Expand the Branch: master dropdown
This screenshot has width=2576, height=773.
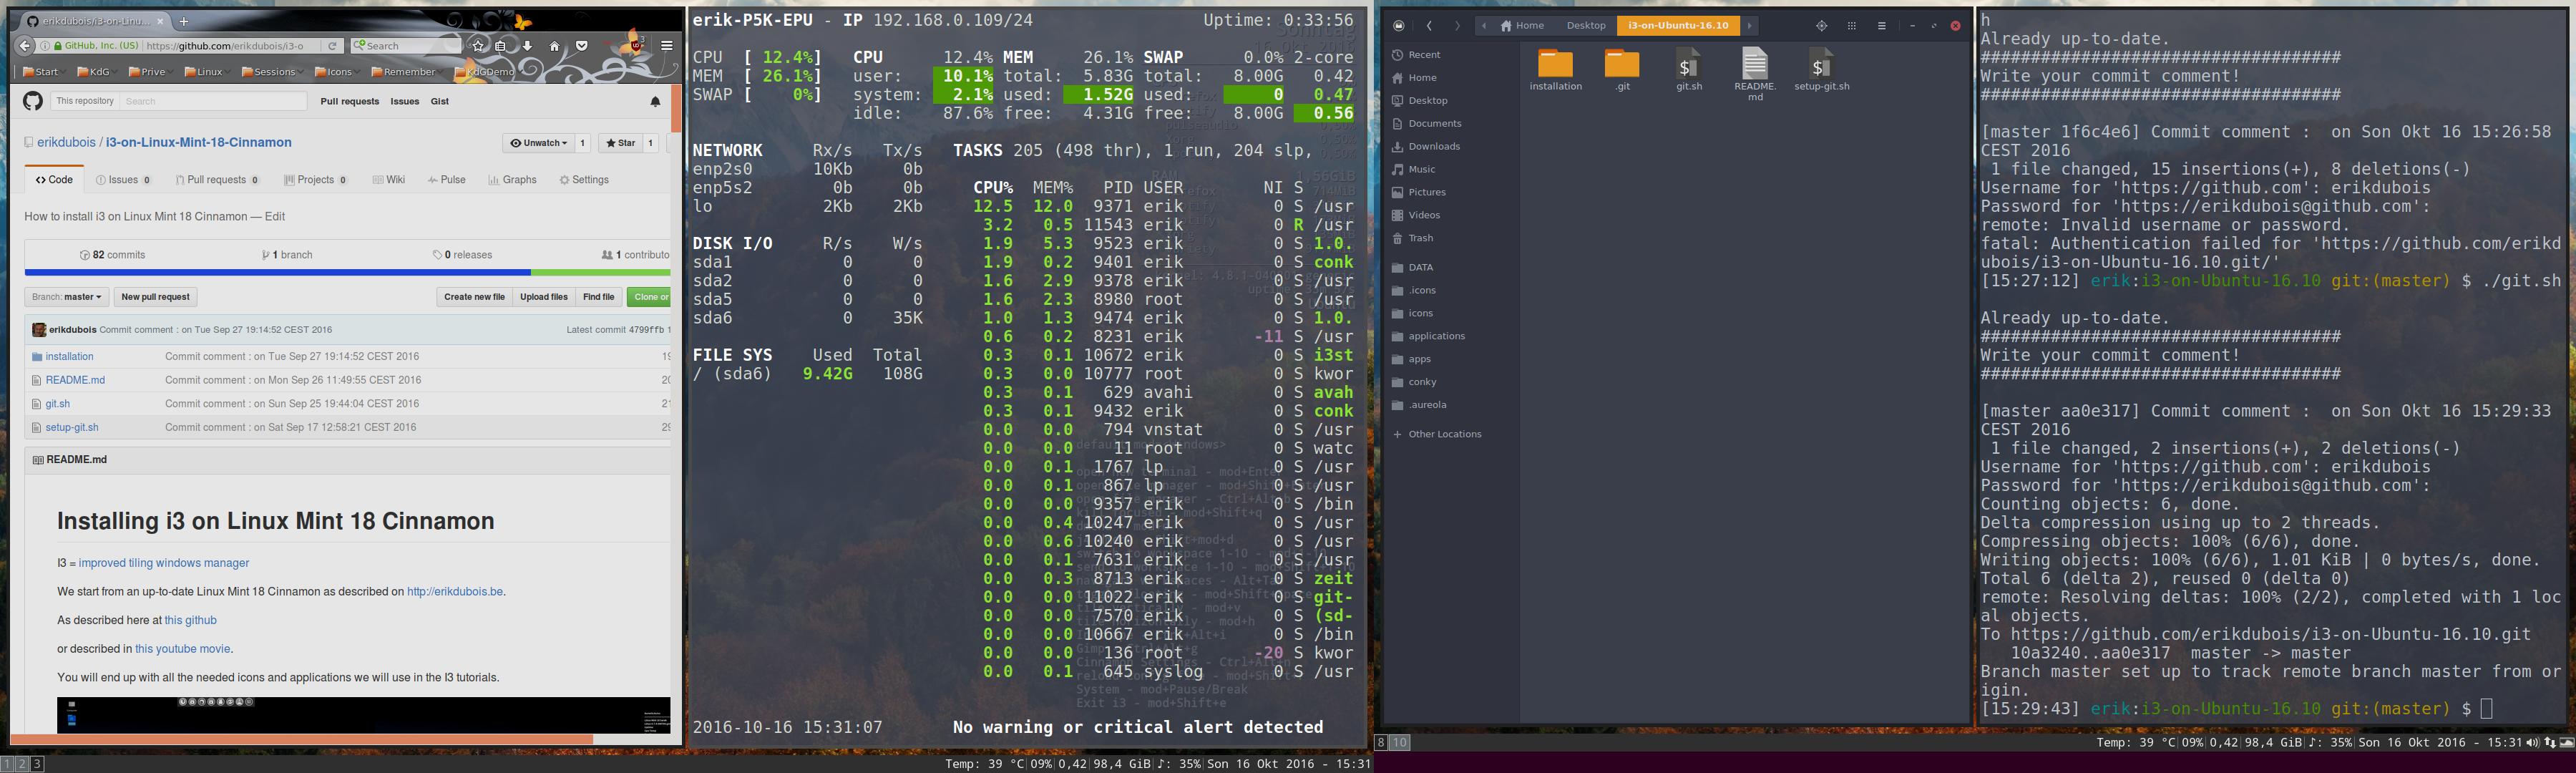[x=66, y=297]
